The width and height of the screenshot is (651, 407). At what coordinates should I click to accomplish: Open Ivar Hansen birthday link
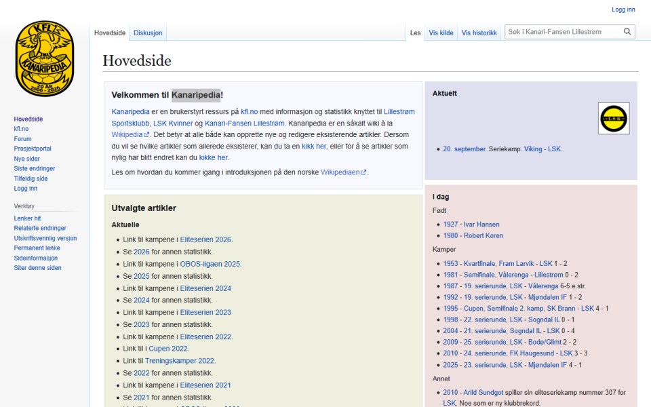pyautogui.click(x=481, y=225)
